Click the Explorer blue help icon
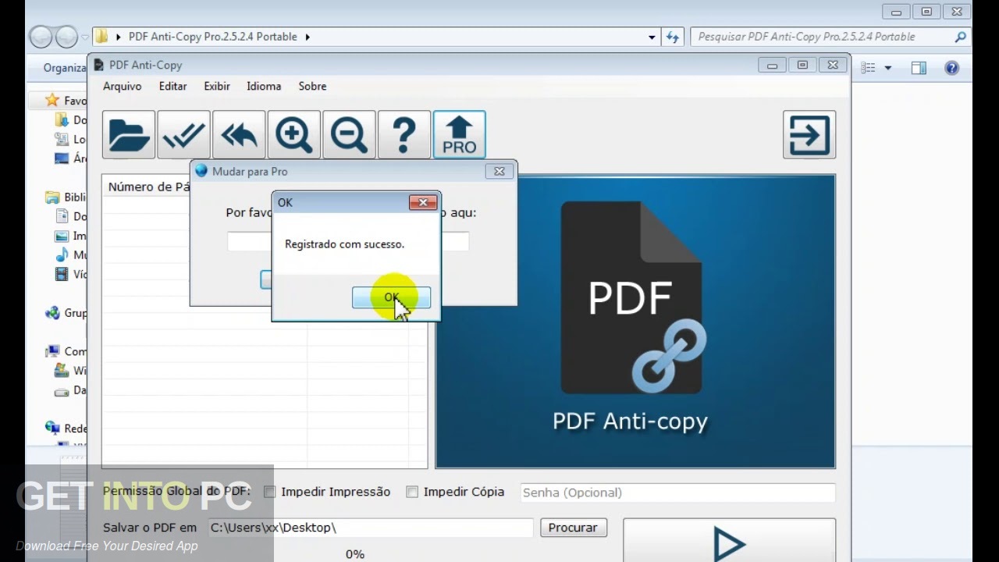Viewport: 999px width, 562px height. 952,69
